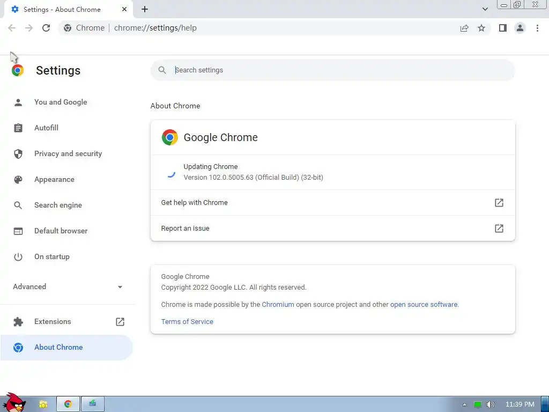Reload the page with the refresh icon

click(46, 28)
